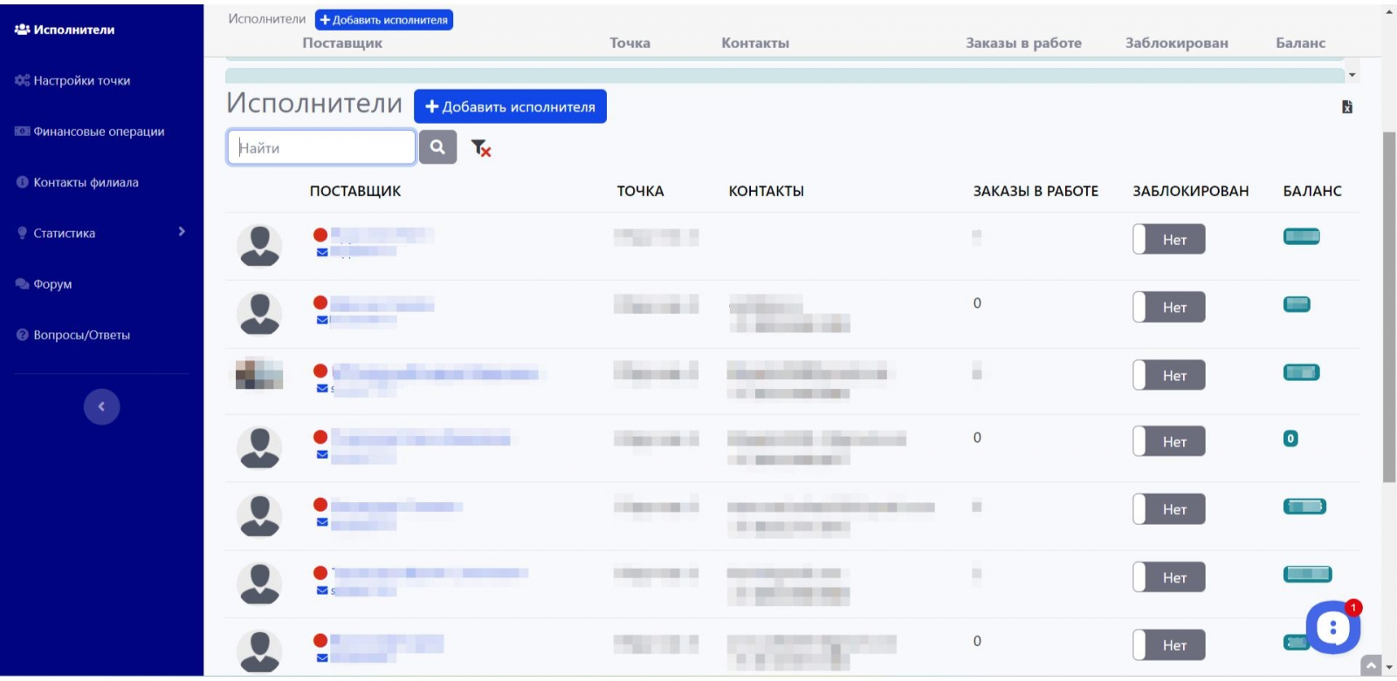Click the mail icon in the sixth executor row

coord(322,590)
